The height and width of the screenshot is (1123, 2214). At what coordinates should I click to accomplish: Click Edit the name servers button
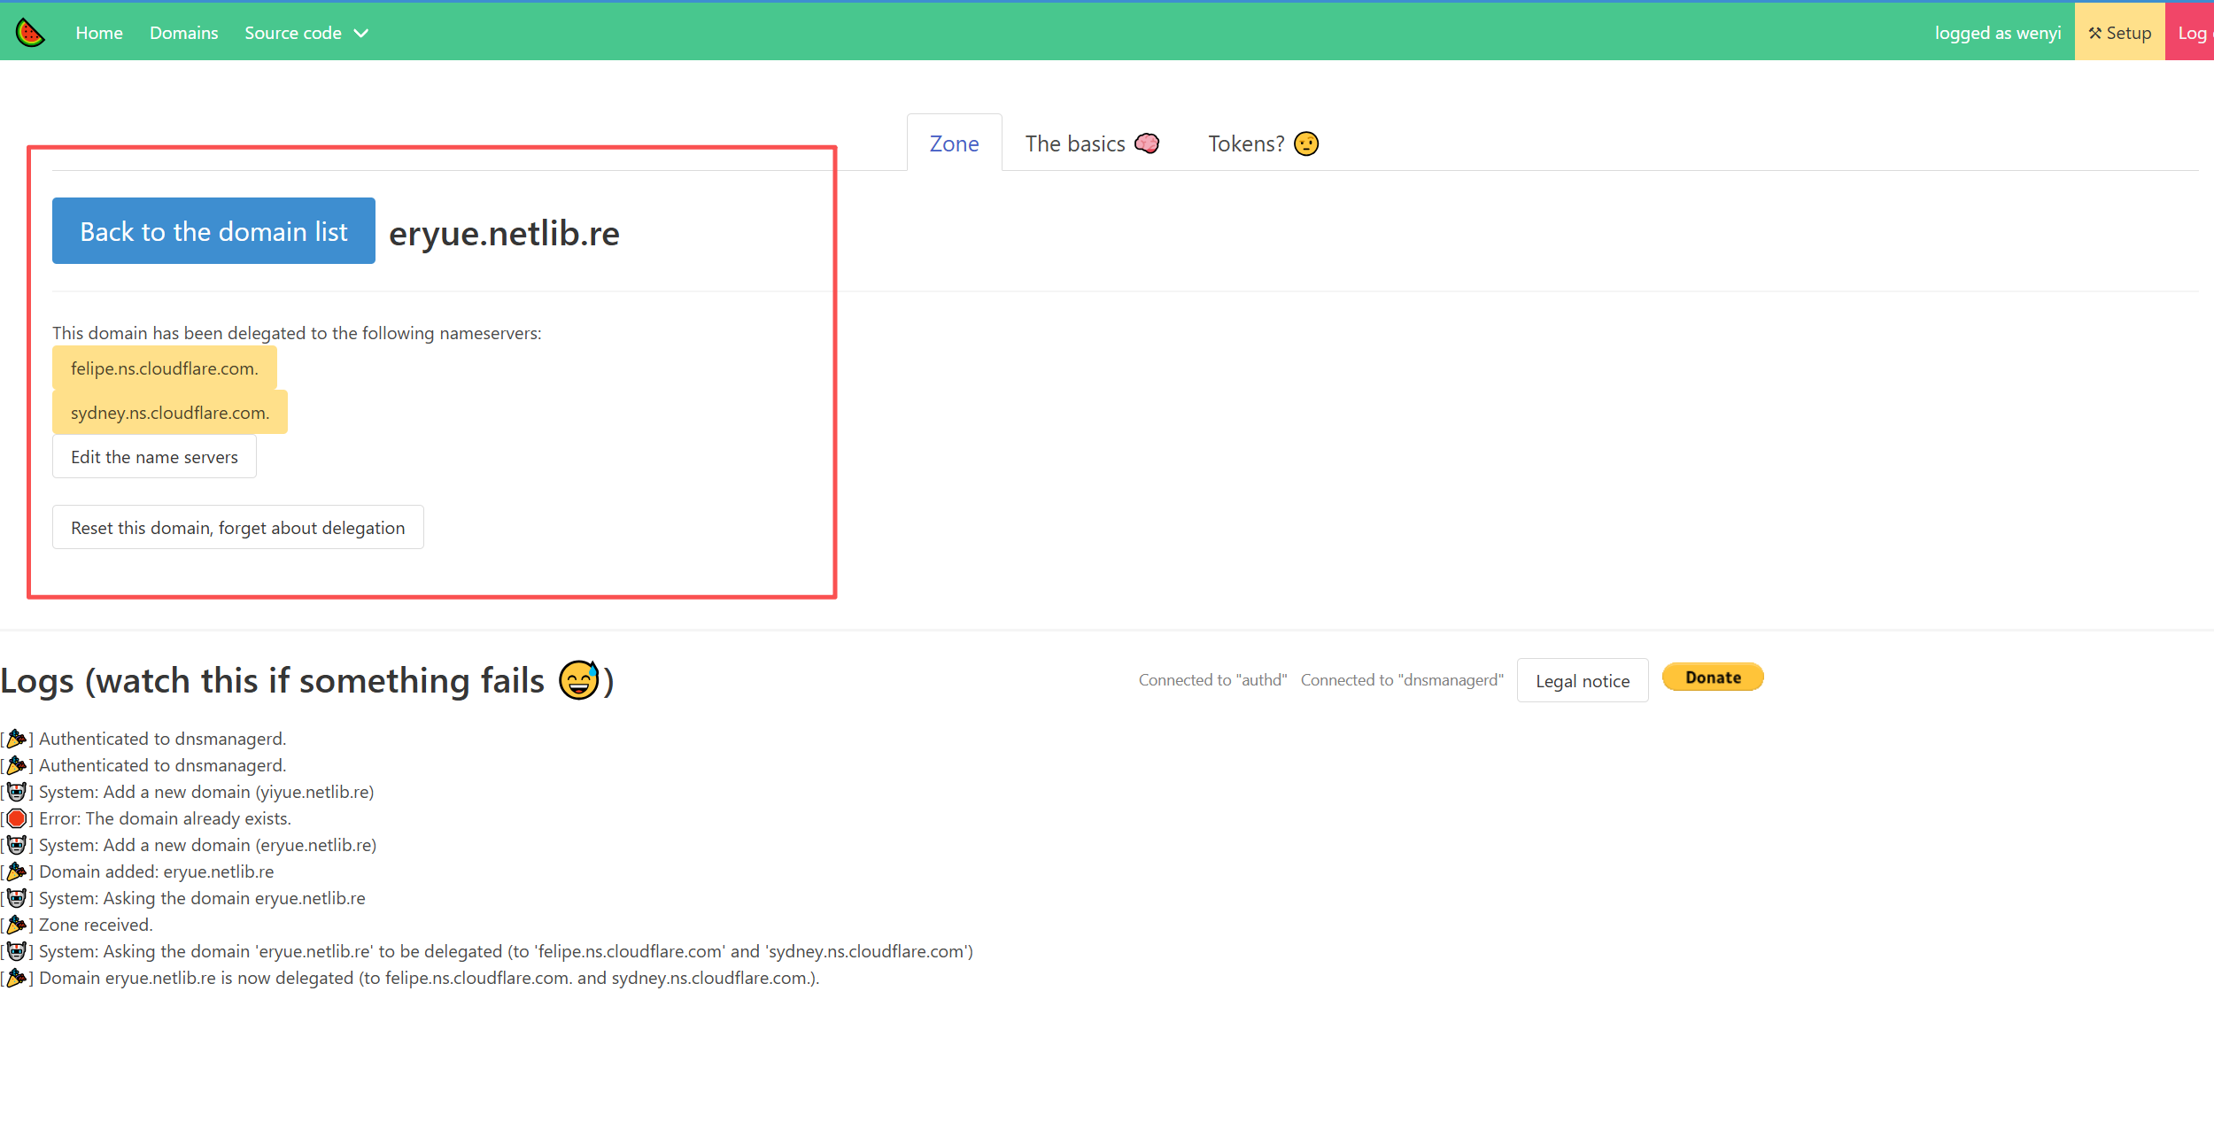(x=154, y=457)
